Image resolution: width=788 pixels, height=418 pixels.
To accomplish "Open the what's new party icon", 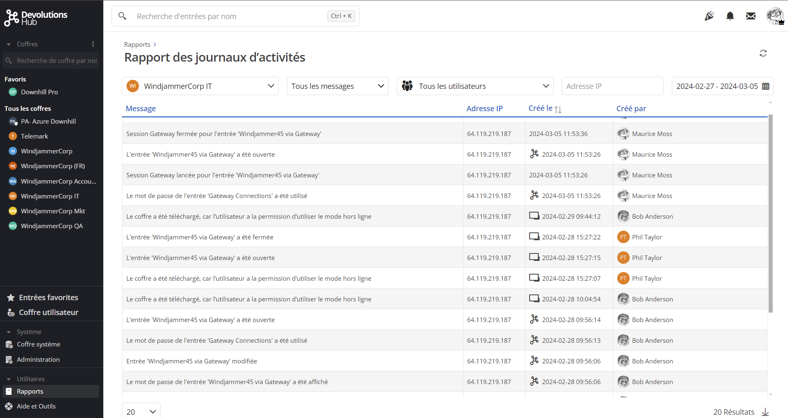I will coord(709,16).
